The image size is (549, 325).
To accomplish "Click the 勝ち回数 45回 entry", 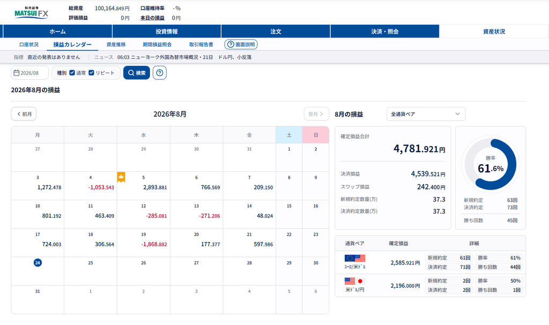I will [x=491, y=221].
